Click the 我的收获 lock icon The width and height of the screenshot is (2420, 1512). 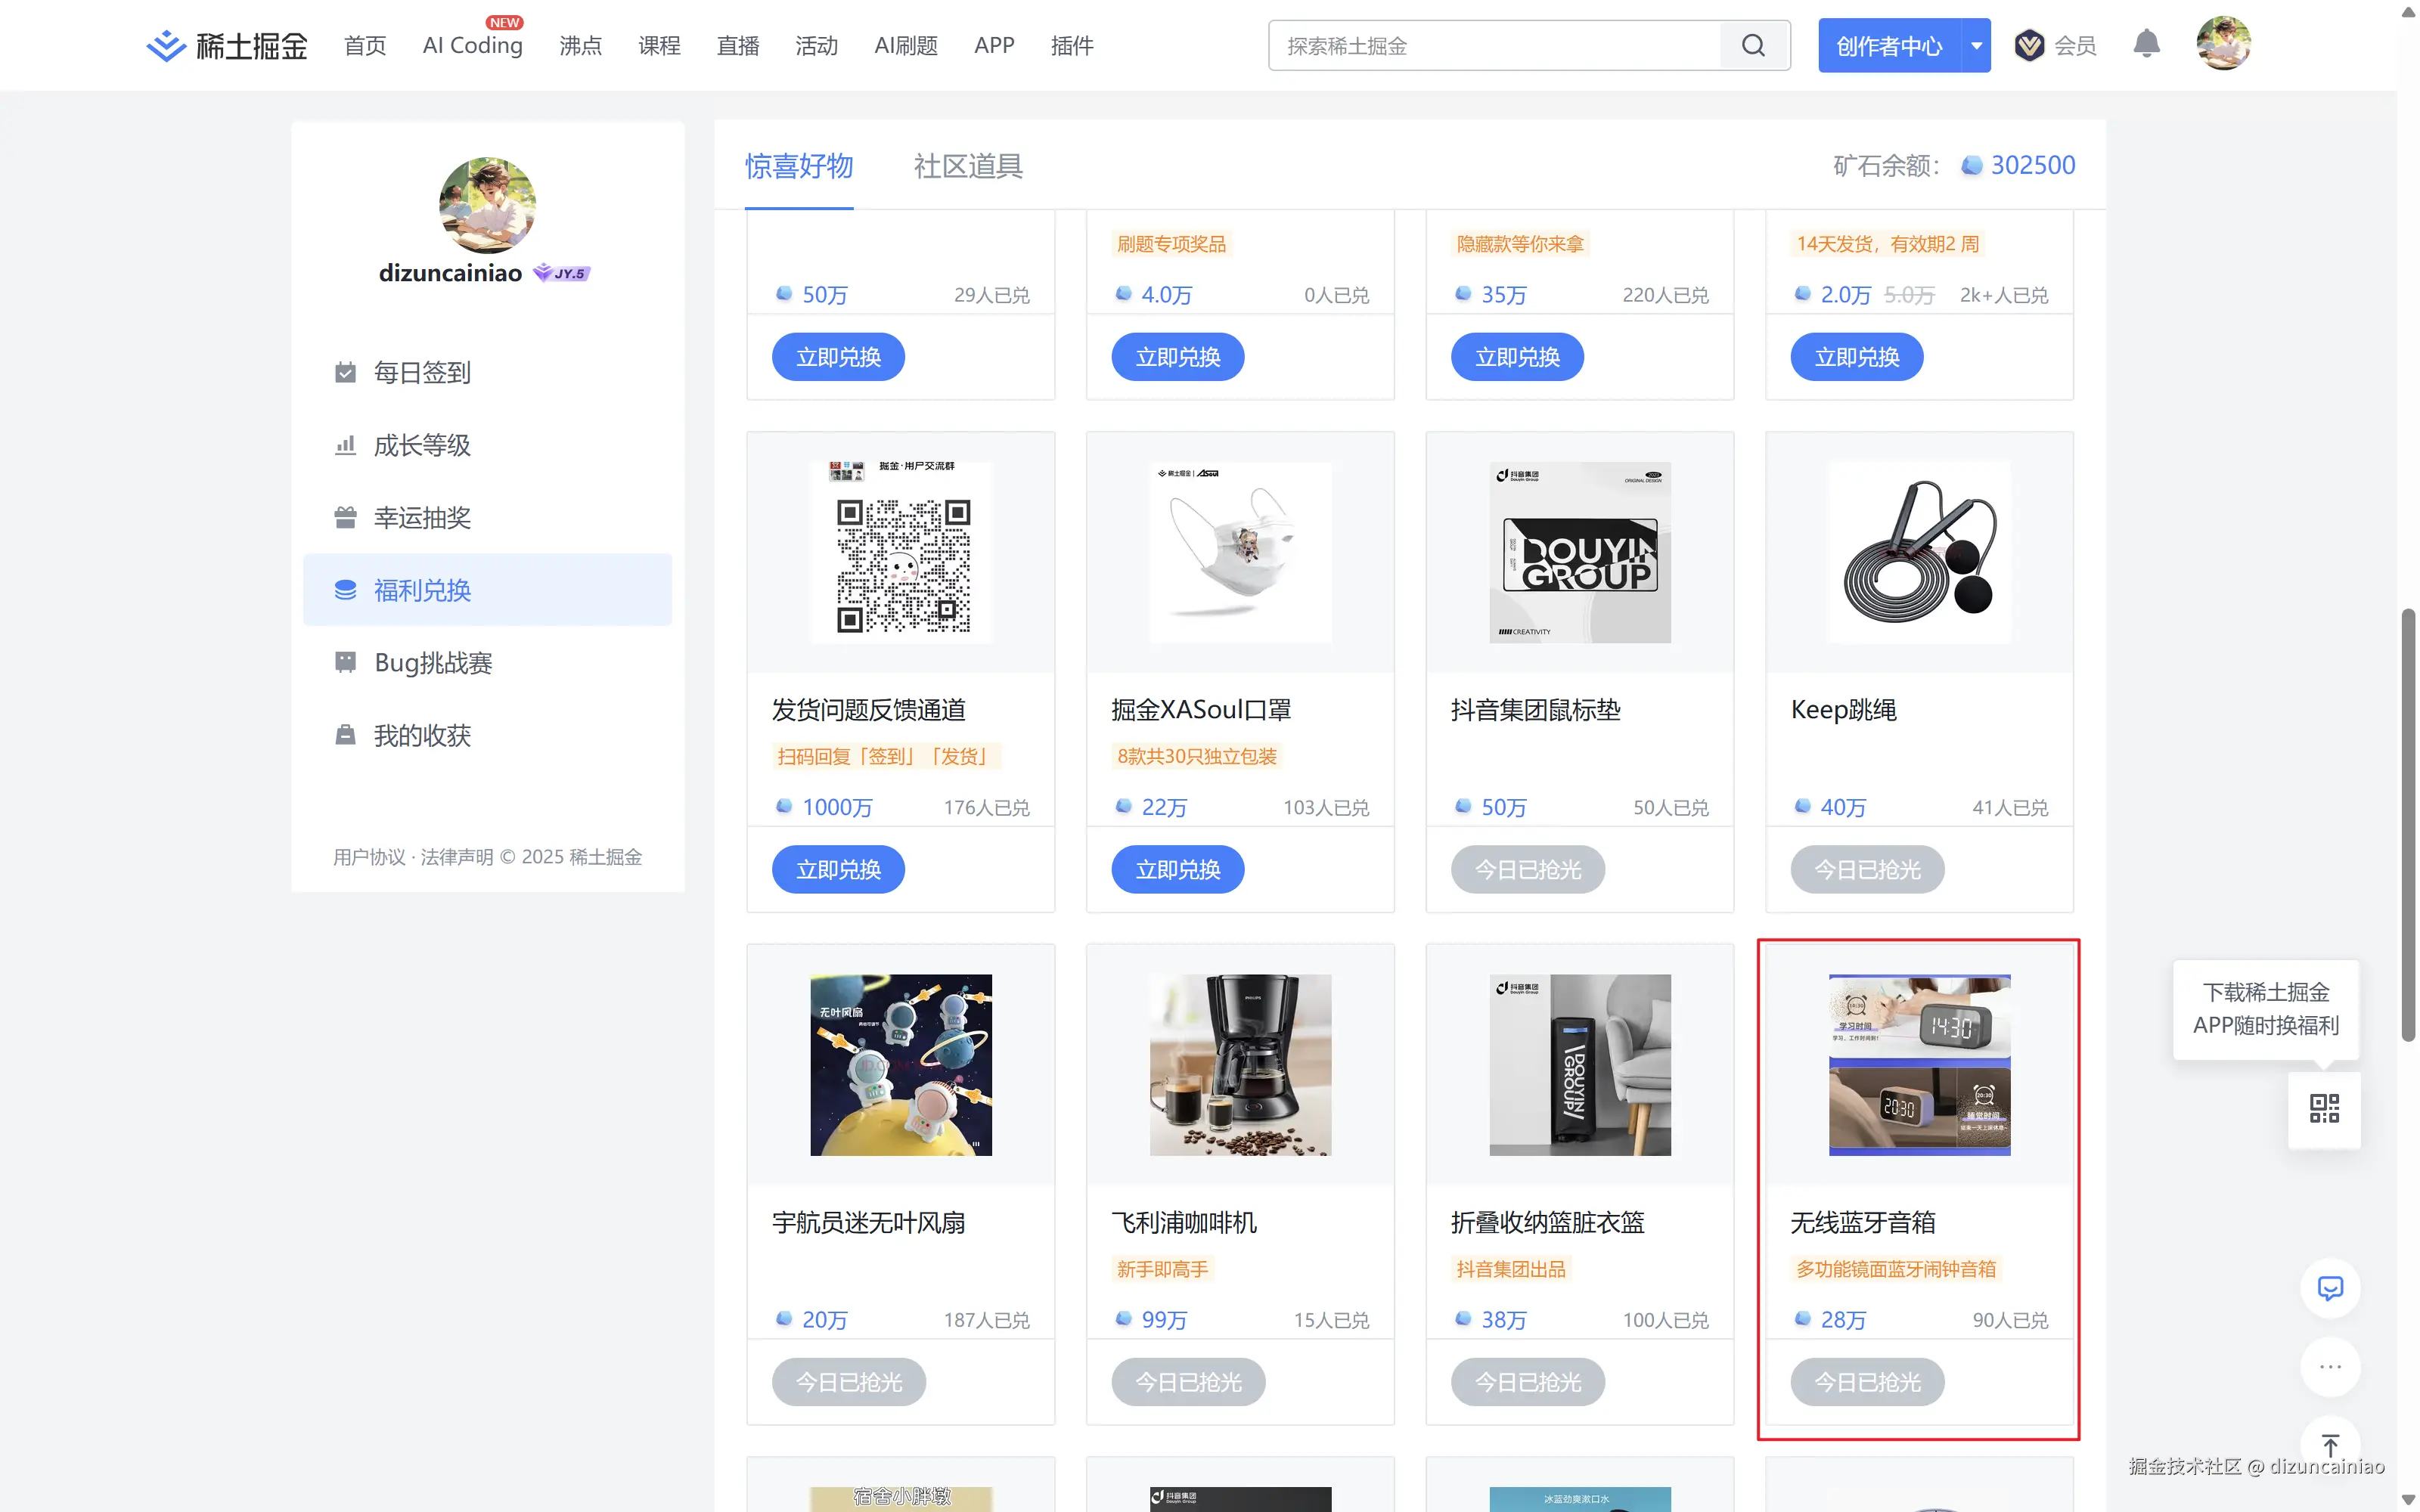point(345,735)
